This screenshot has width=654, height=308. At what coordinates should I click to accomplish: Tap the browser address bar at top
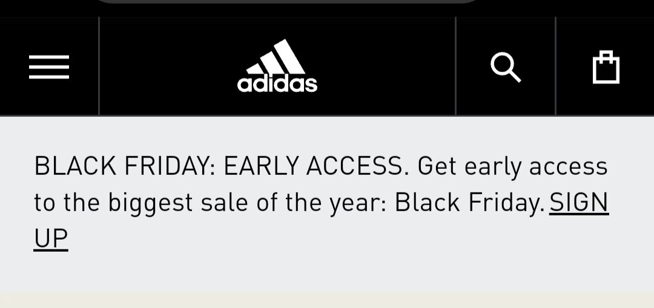(x=285, y=3)
